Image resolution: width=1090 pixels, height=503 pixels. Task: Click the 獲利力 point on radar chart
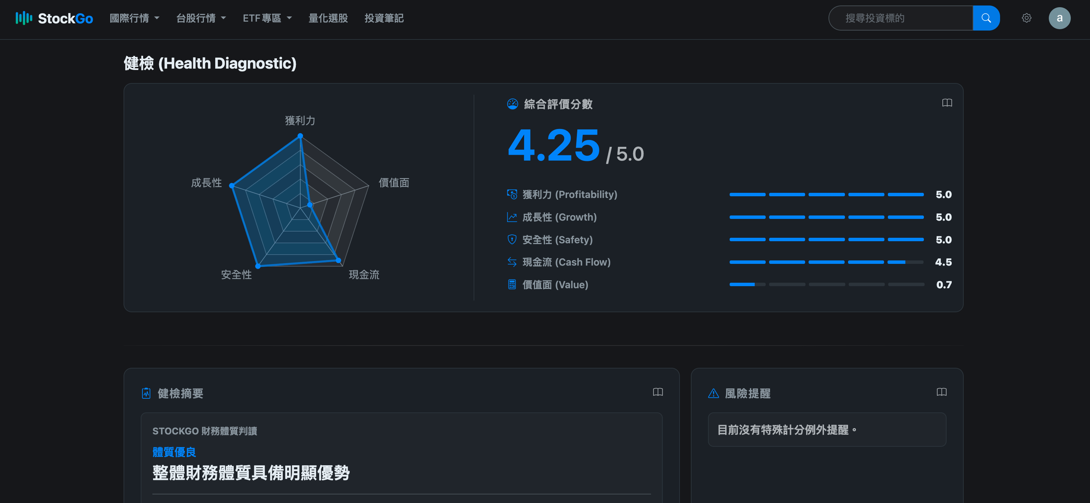tap(300, 136)
